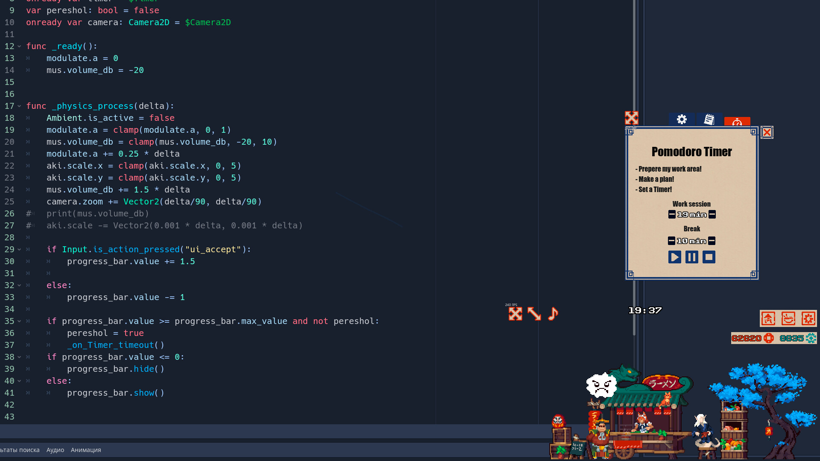
Task: Click four-arrow move icon below 240 FPS
Action: (x=515, y=314)
